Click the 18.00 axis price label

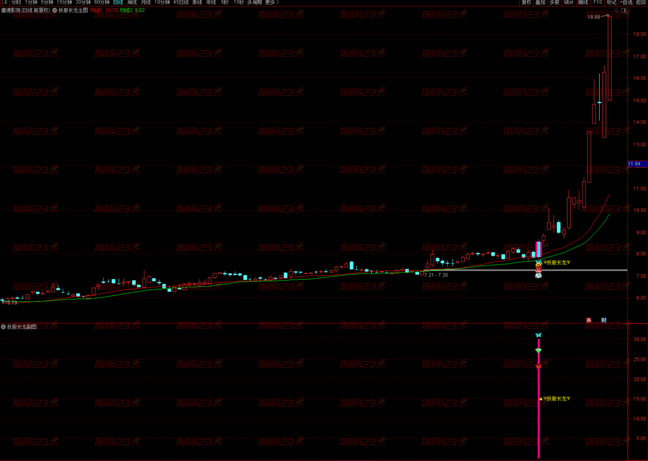coord(640,34)
